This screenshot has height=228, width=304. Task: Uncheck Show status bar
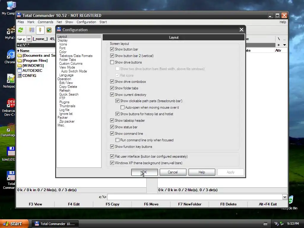112,127
